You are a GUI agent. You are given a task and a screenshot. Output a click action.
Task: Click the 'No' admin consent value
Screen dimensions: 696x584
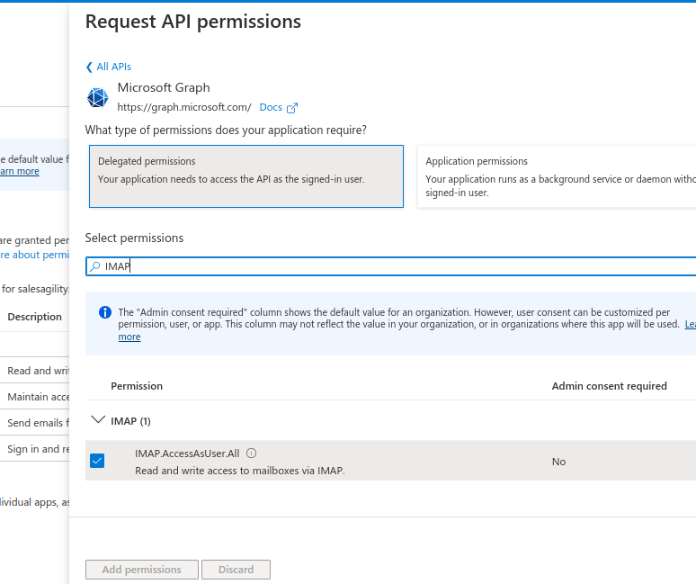558,462
